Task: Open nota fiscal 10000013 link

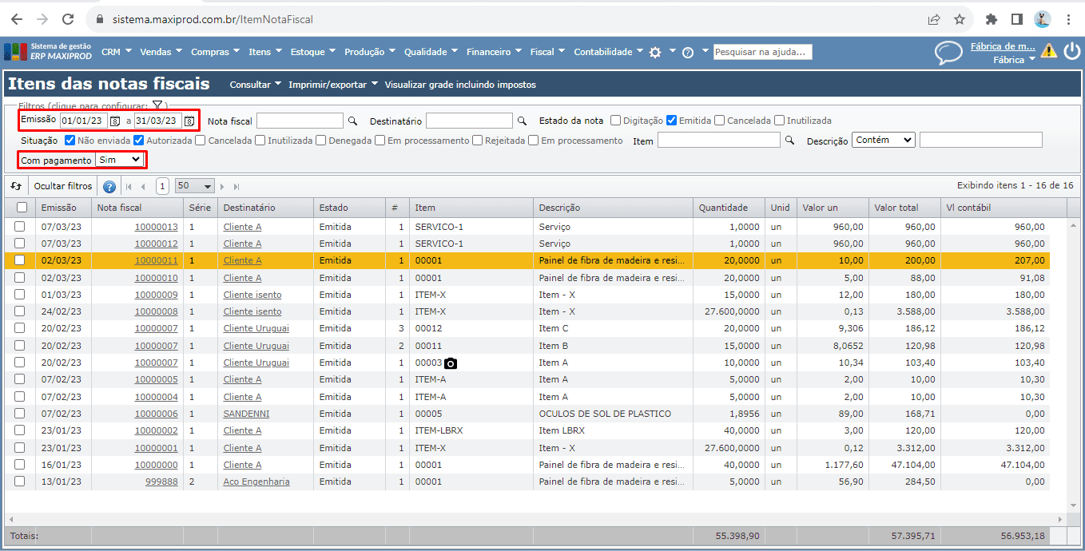Action: (x=156, y=227)
